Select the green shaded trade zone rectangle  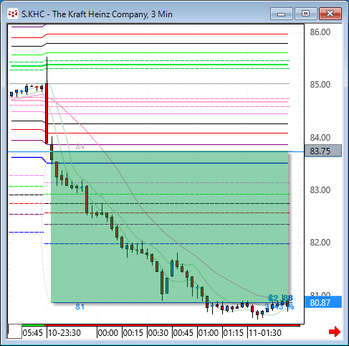(x=170, y=227)
